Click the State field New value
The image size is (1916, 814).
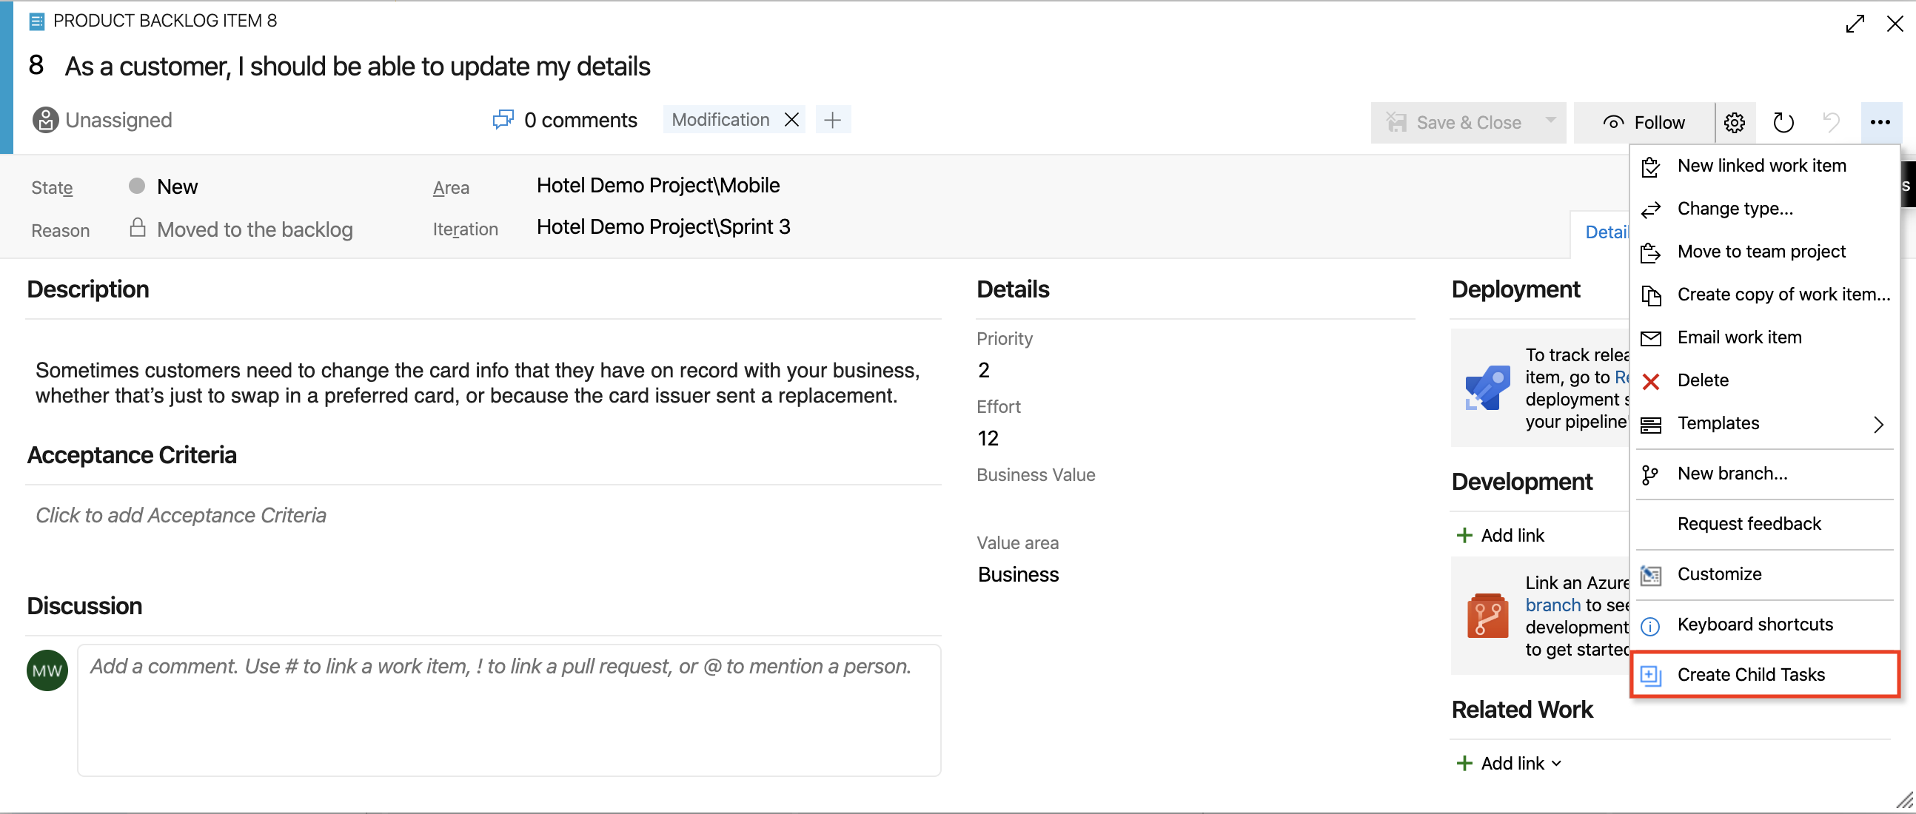tap(177, 186)
